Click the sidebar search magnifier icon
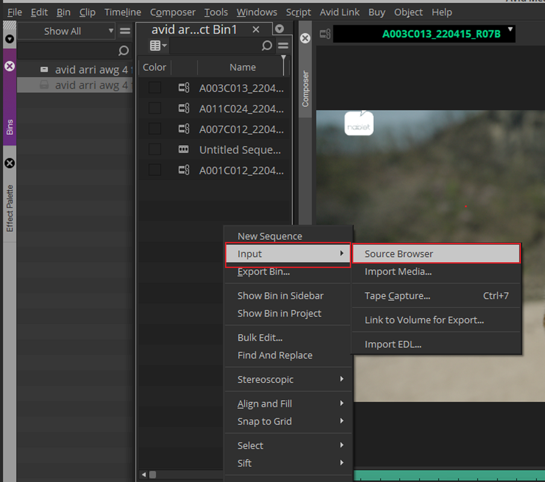 [123, 51]
